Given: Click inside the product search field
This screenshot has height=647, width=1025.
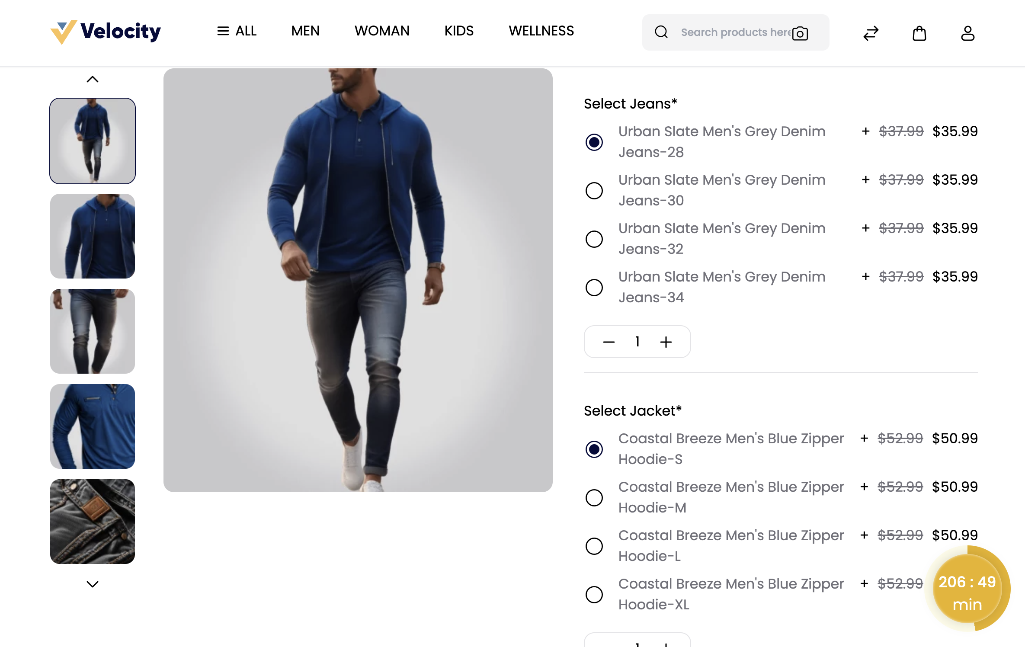Looking at the screenshot, I should [x=735, y=32].
